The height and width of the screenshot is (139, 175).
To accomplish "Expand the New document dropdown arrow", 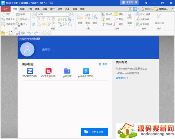I will pyautogui.click(x=14, y=33).
